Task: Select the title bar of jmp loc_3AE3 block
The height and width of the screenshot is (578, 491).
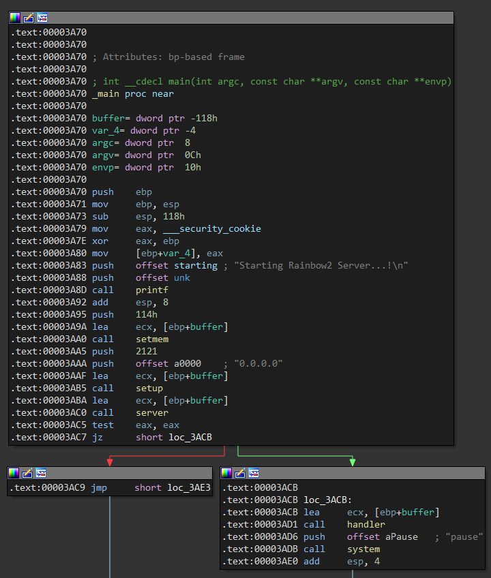Action: click(x=110, y=473)
